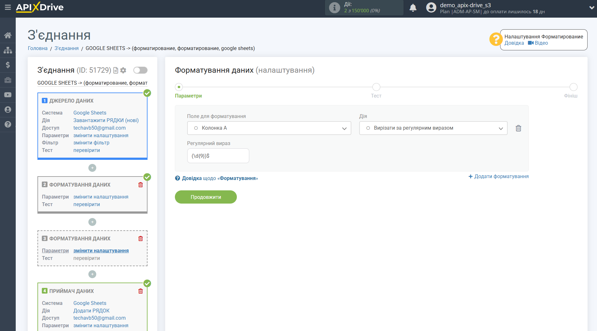Click the user avatar icon
597x331 pixels.
(x=431, y=8)
